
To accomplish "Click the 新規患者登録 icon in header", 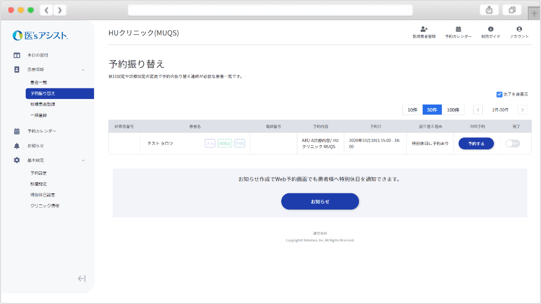I will click(x=424, y=30).
